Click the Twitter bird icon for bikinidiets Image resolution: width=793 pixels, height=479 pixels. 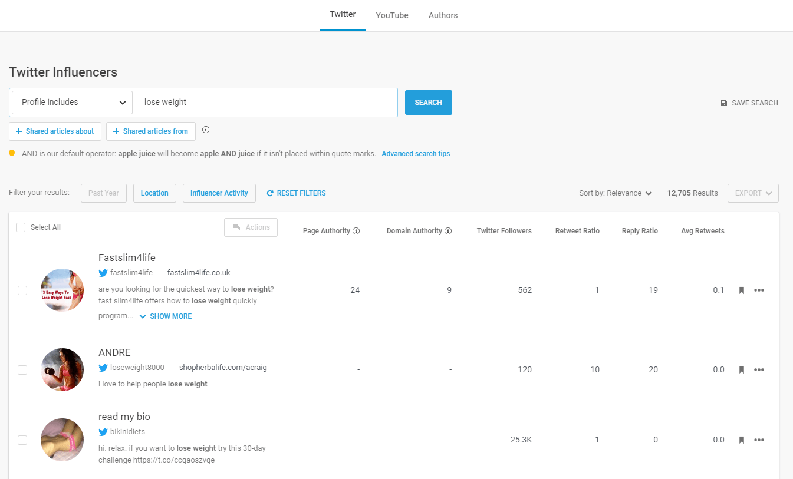(103, 432)
